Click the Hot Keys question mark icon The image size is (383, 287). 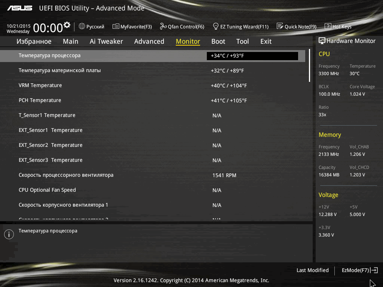click(x=328, y=27)
